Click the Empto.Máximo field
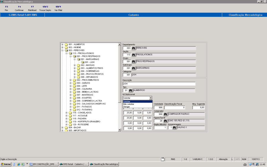Image resolution: width=267 pixels, height=167 pixels. (160, 127)
